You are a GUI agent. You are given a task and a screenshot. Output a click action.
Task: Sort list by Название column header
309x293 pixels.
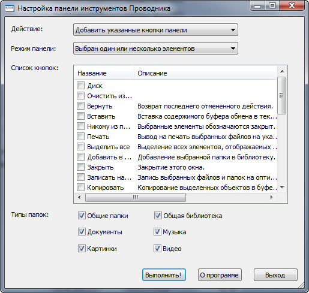click(x=104, y=73)
